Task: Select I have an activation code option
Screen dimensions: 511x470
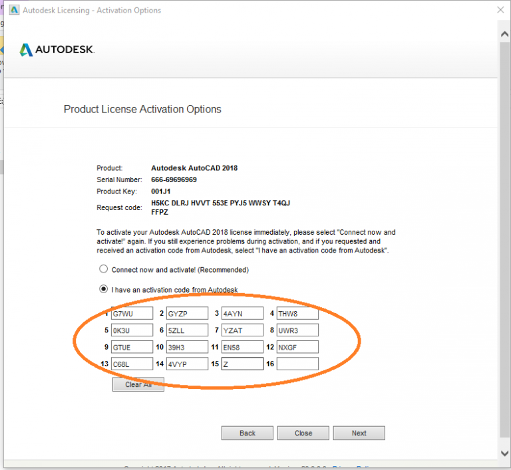Action: coord(103,289)
